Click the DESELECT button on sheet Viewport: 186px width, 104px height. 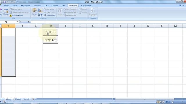(x=51, y=40)
